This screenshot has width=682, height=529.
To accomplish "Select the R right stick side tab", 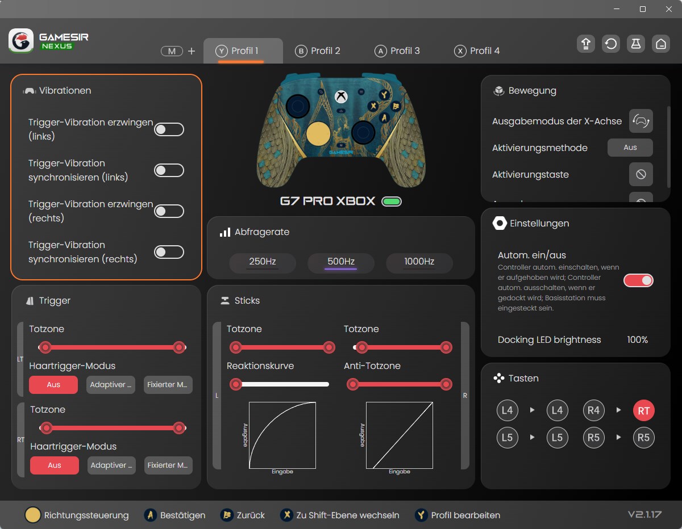I will point(465,396).
